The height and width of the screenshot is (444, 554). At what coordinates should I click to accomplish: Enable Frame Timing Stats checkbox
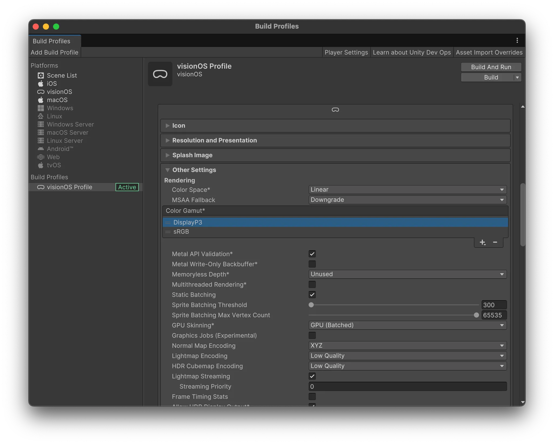312,396
